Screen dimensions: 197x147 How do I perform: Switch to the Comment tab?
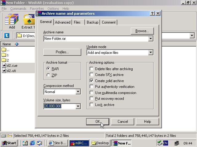[109, 22]
